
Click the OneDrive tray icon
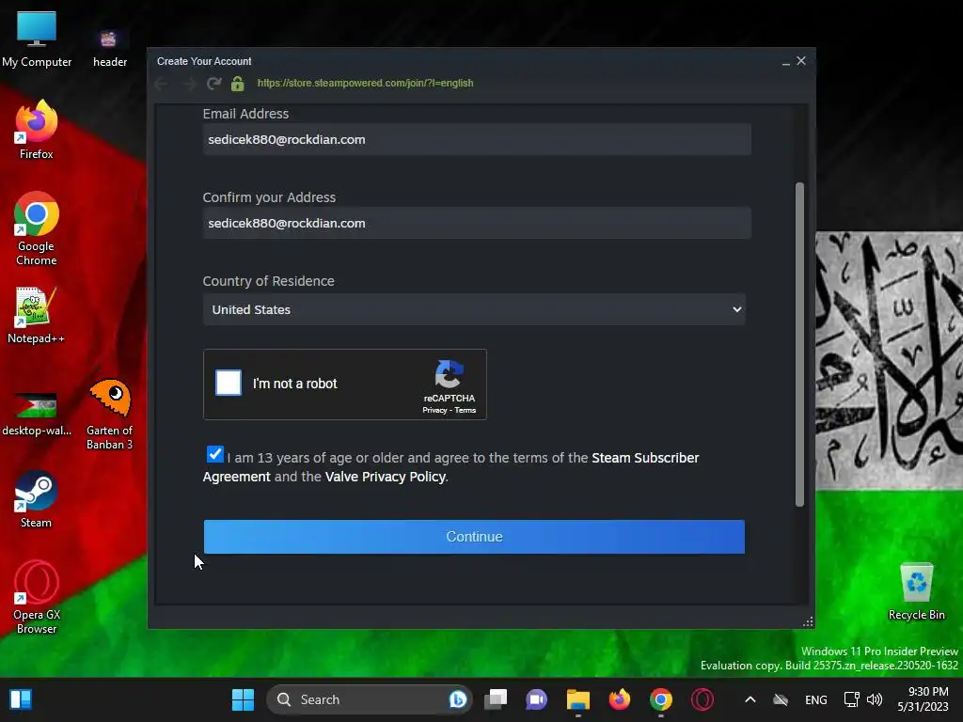781,699
